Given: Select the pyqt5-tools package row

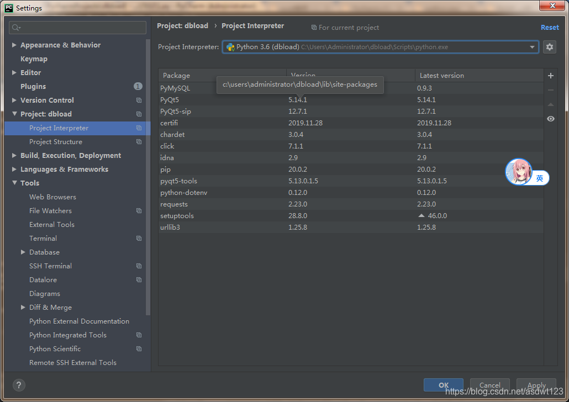Looking at the screenshot, I should click(x=351, y=181).
